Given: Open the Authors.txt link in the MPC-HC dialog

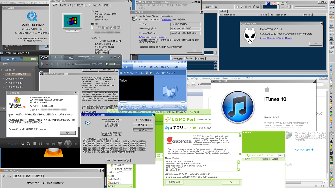Looking at the screenshot, I should [x=167, y=20].
